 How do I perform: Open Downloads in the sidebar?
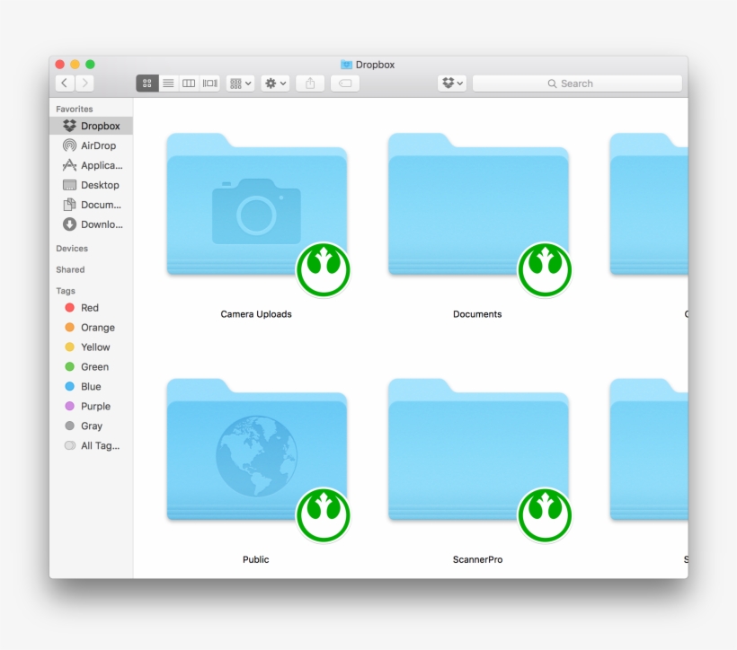tap(91, 224)
